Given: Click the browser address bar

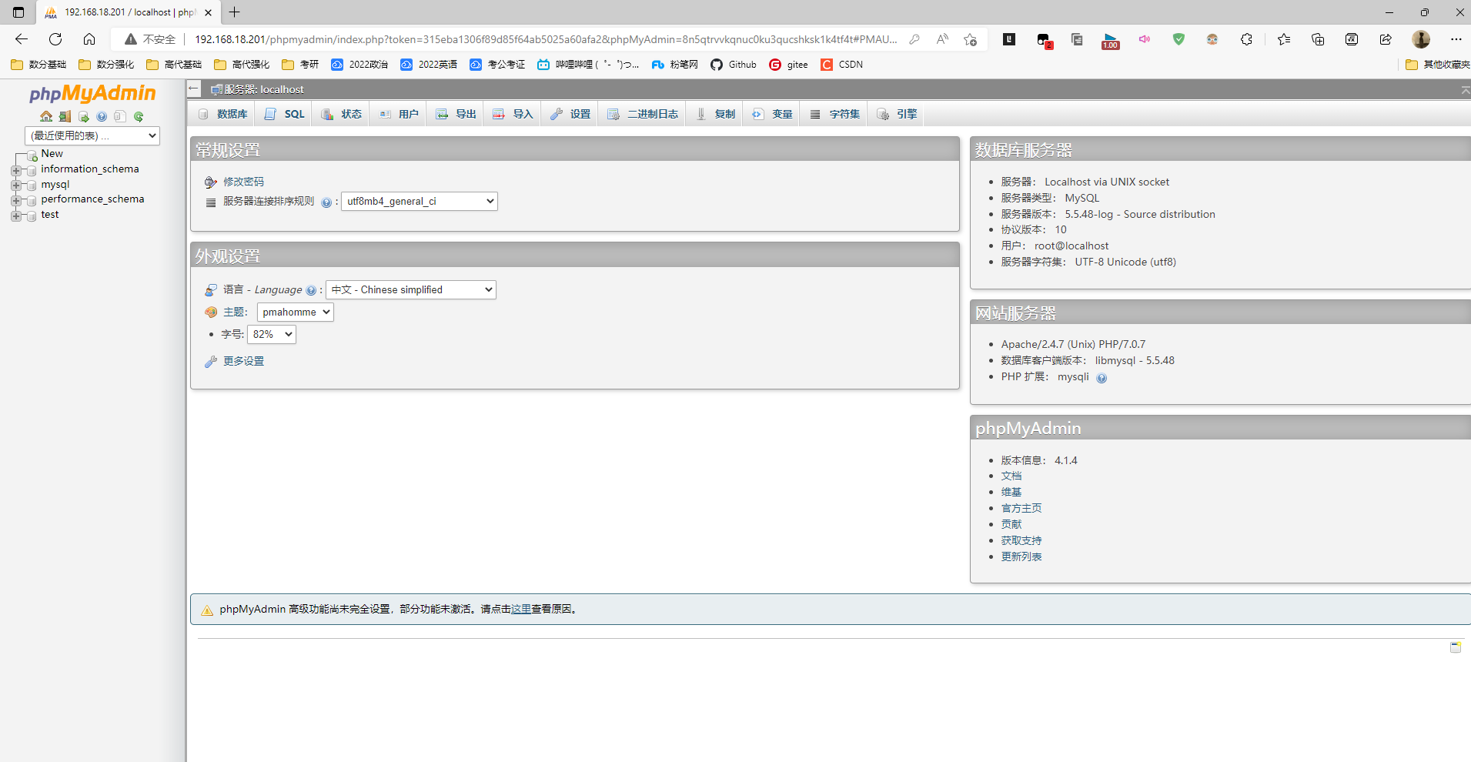Looking at the screenshot, I should coord(539,39).
